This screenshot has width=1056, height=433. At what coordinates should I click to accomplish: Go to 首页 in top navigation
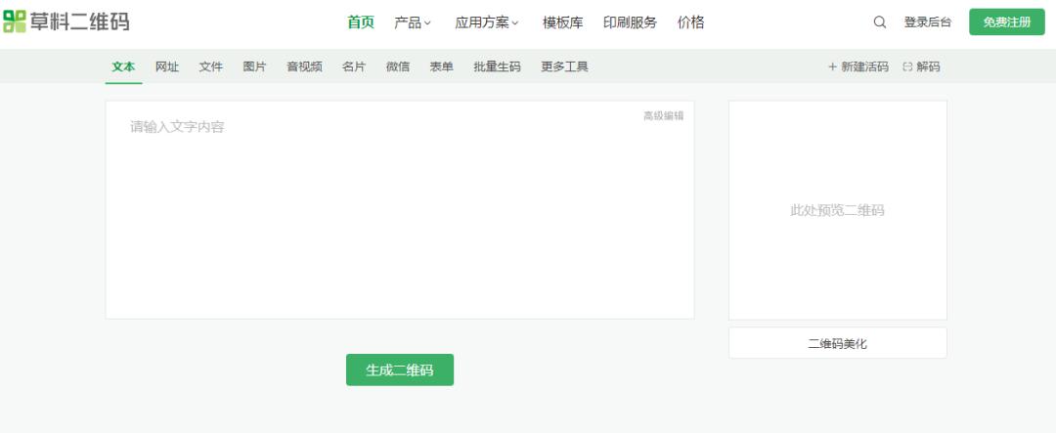tap(360, 22)
